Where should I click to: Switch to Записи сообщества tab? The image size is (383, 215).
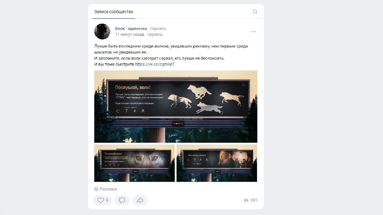point(114,12)
